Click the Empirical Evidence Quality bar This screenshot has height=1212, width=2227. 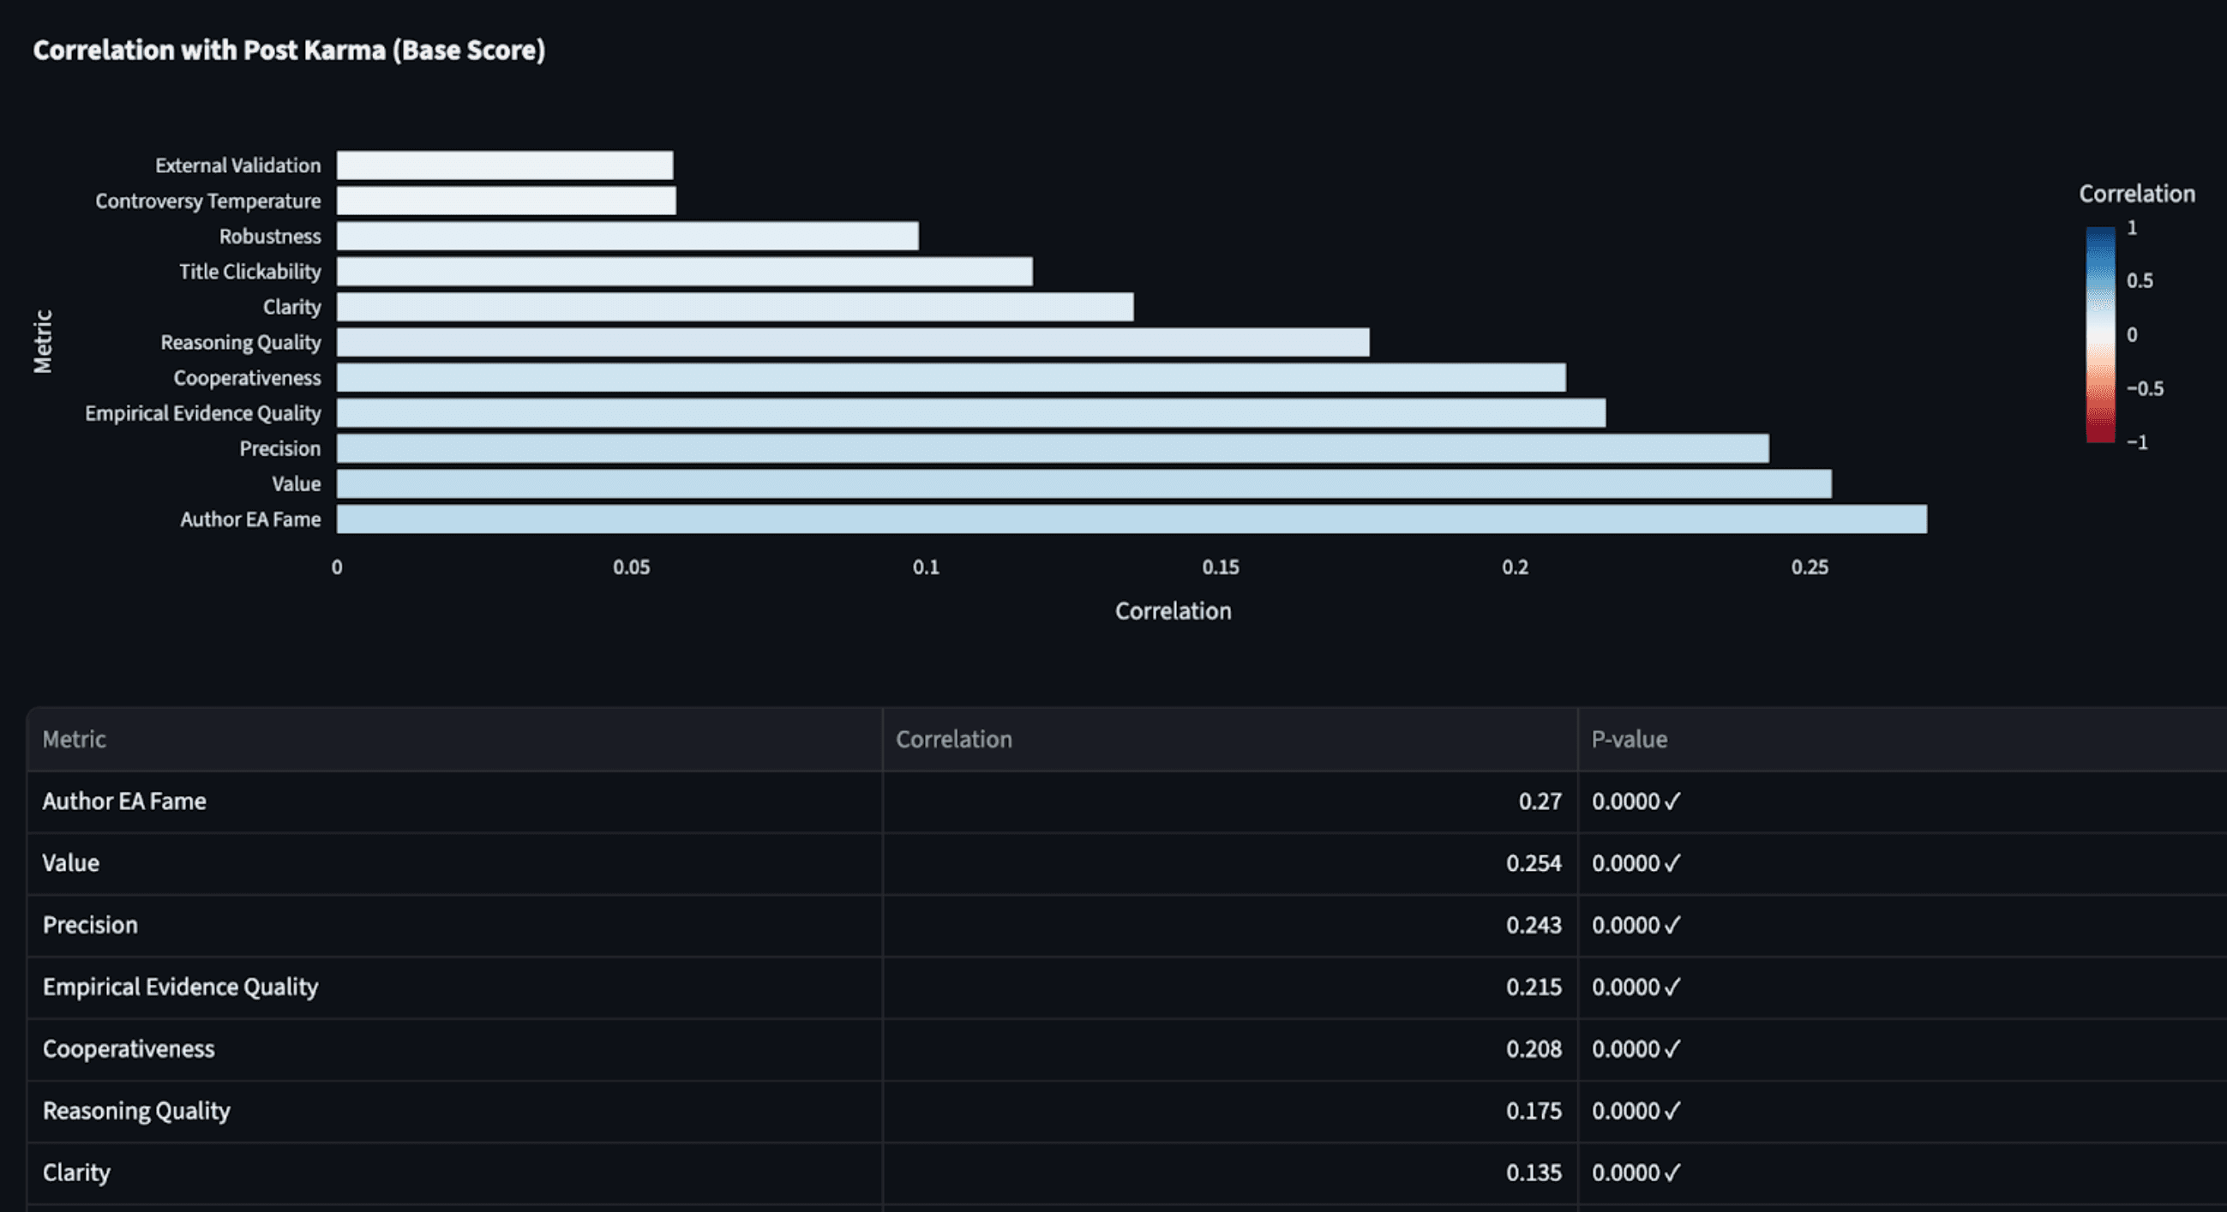(x=971, y=413)
